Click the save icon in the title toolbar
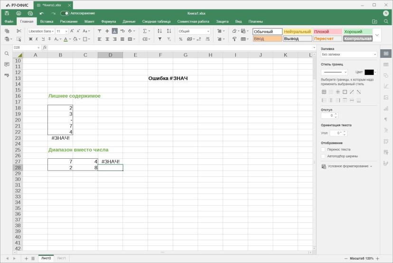Viewport: 393px width, 263px height. (7, 13)
